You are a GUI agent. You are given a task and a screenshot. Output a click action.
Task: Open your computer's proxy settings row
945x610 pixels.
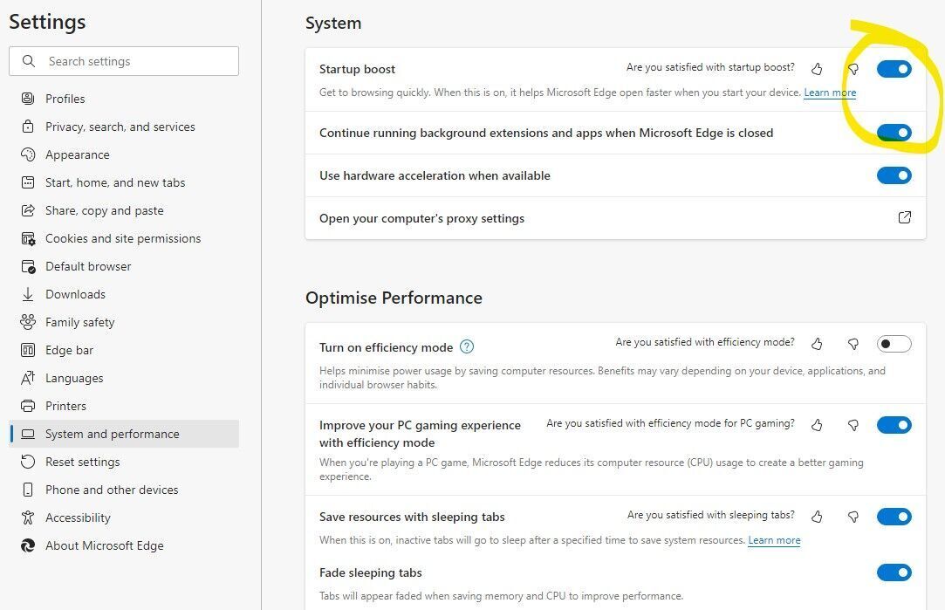click(x=615, y=218)
